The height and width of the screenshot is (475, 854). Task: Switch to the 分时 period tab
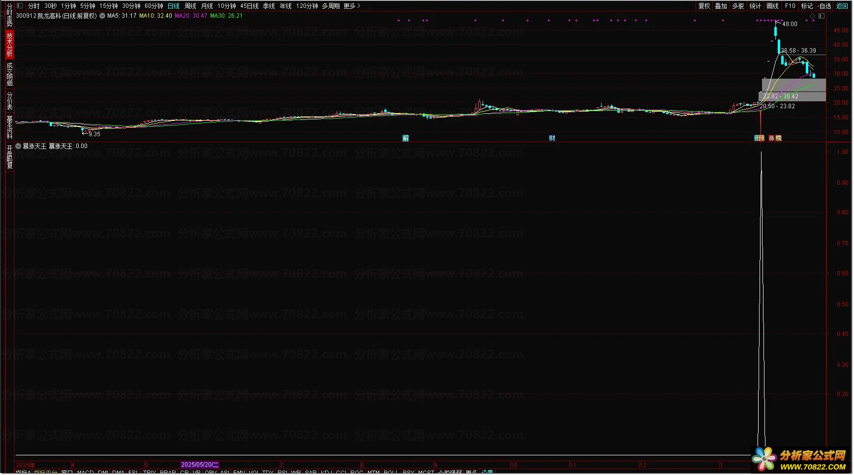click(33, 6)
